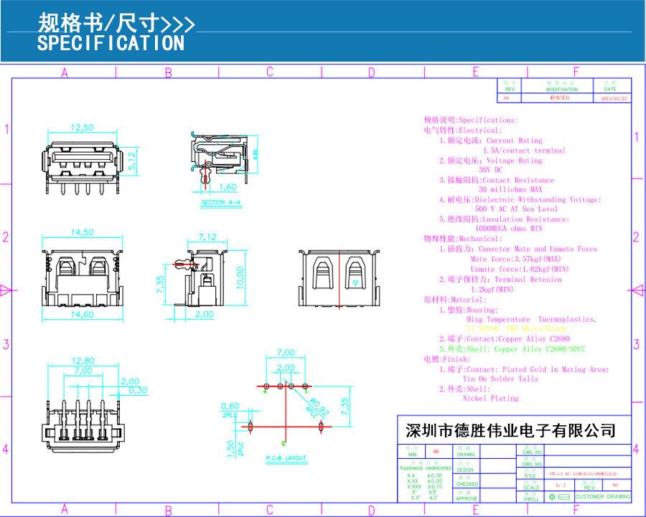Click the P.C.B LAYOUT label

coord(284,458)
